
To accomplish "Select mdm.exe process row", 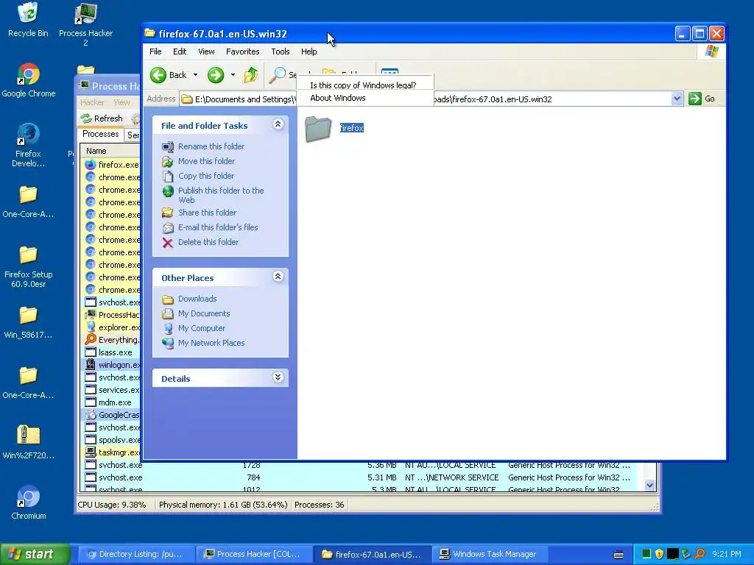I will coord(113,402).
